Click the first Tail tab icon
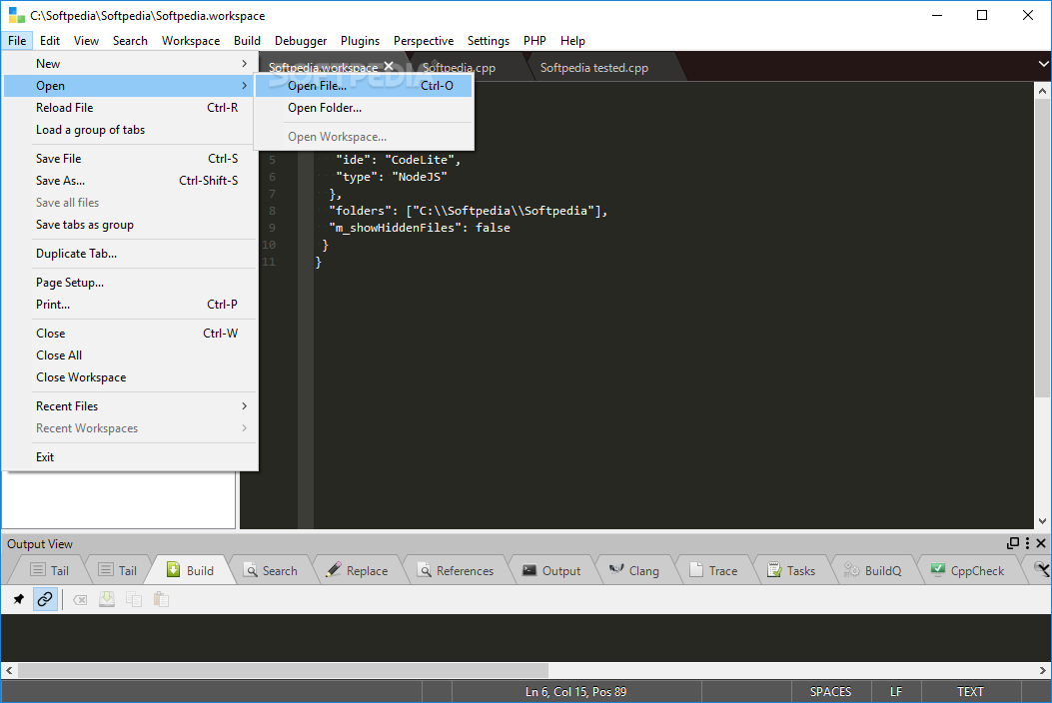 [x=38, y=569]
